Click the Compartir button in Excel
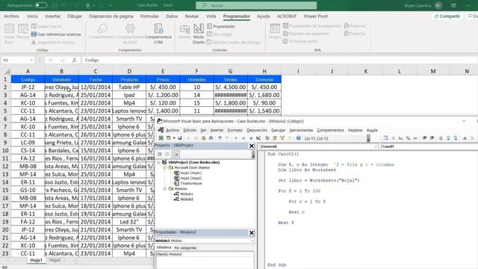 point(447,16)
